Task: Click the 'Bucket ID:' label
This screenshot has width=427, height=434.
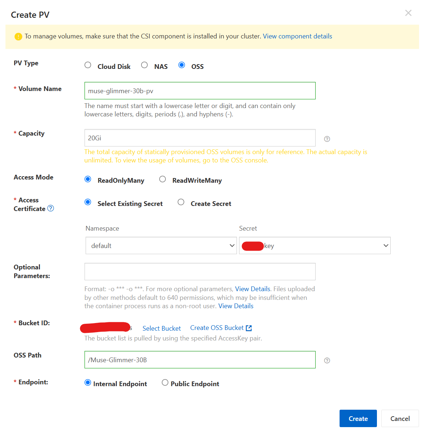Action: point(34,323)
